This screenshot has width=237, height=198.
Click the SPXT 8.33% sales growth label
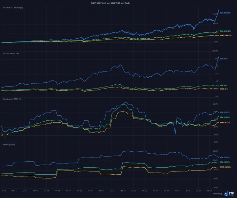tap(225, 123)
